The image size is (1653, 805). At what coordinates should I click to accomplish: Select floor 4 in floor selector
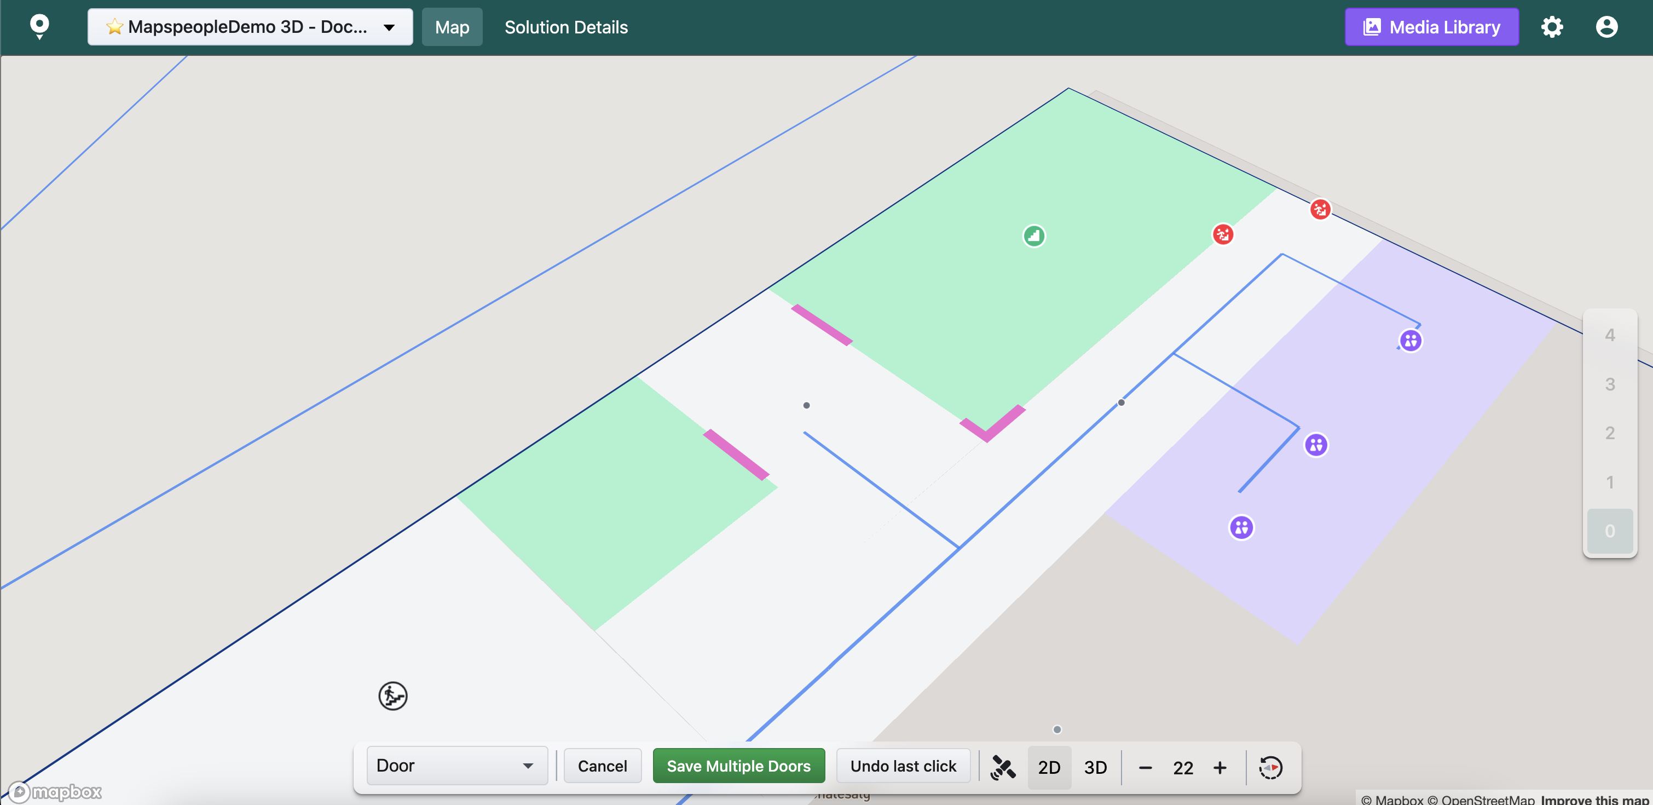1609,335
